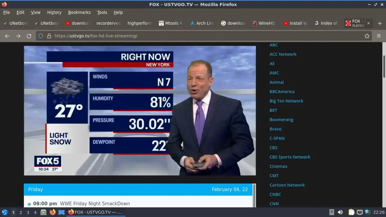Click the taskbar clock showing 22:26

pyautogui.click(x=379, y=212)
